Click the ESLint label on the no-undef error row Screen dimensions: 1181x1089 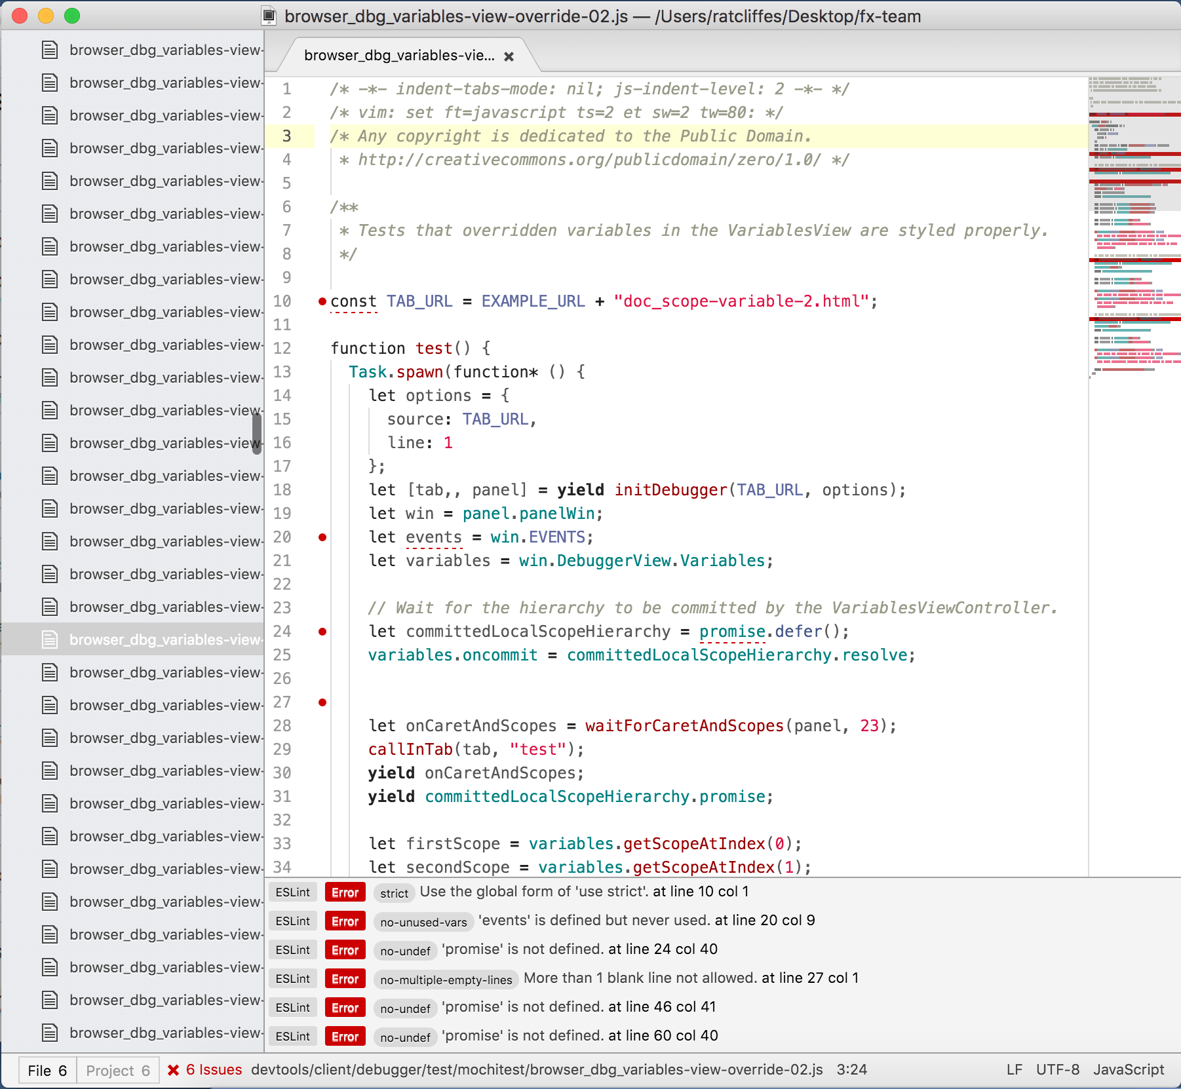coord(292,949)
